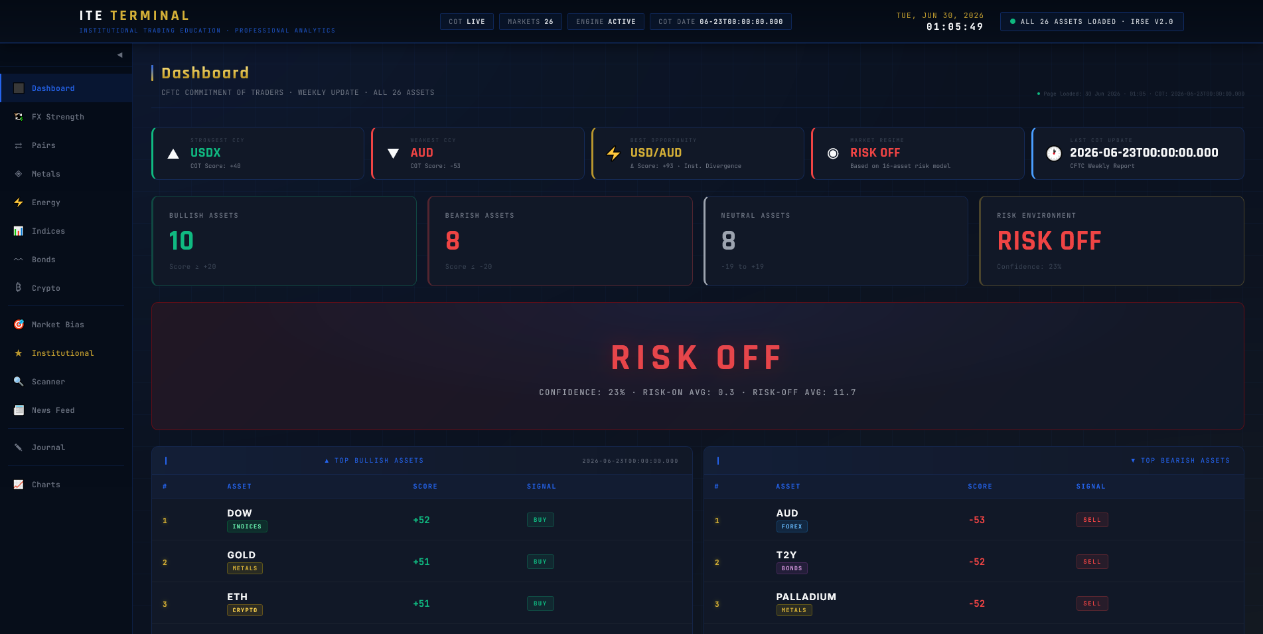Navigate to Bonds page
1263x634 pixels.
click(66, 260)
